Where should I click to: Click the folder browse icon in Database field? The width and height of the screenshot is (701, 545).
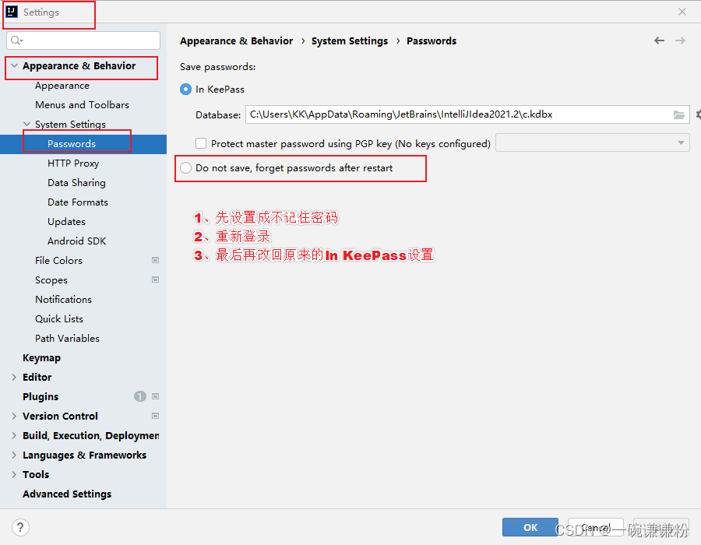pyautogui.click(x=679, y=114)
